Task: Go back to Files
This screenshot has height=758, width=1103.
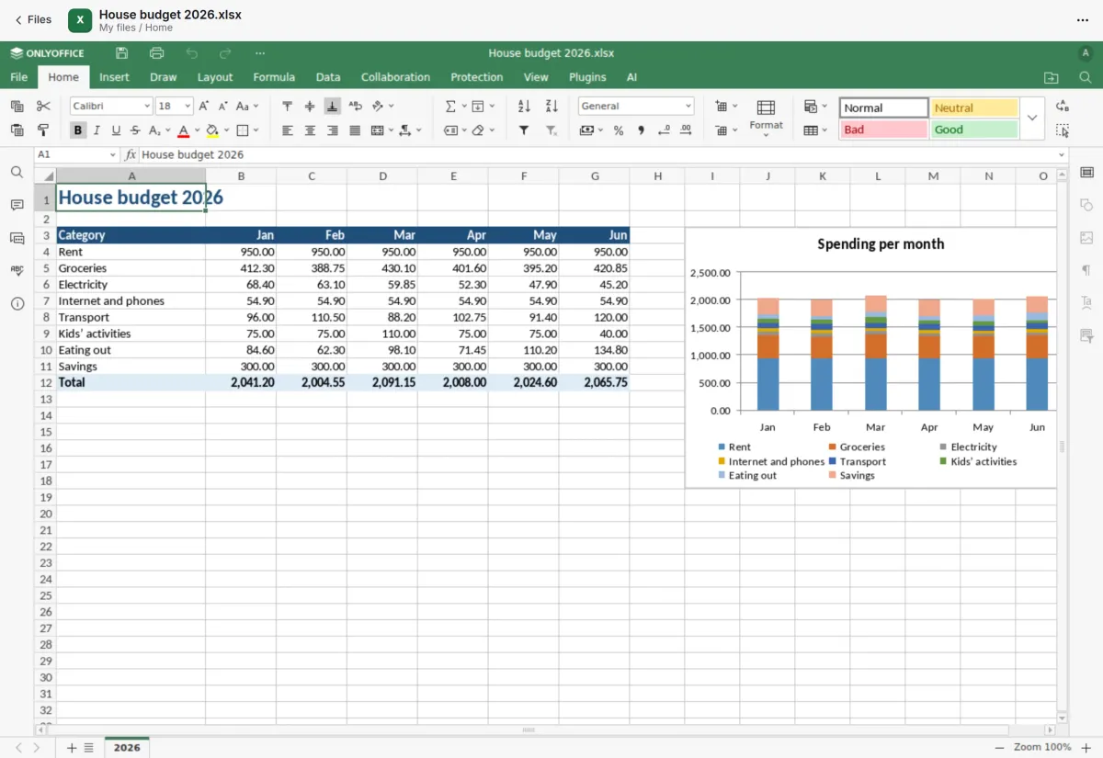Action: [x=33, y=19]
